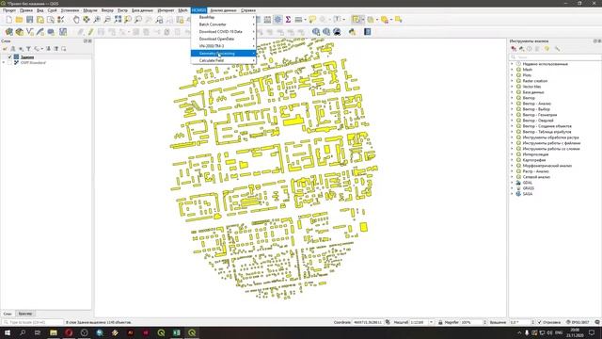
Task: Expand the Vector tiles toolbox group
Action: [512, 87]
